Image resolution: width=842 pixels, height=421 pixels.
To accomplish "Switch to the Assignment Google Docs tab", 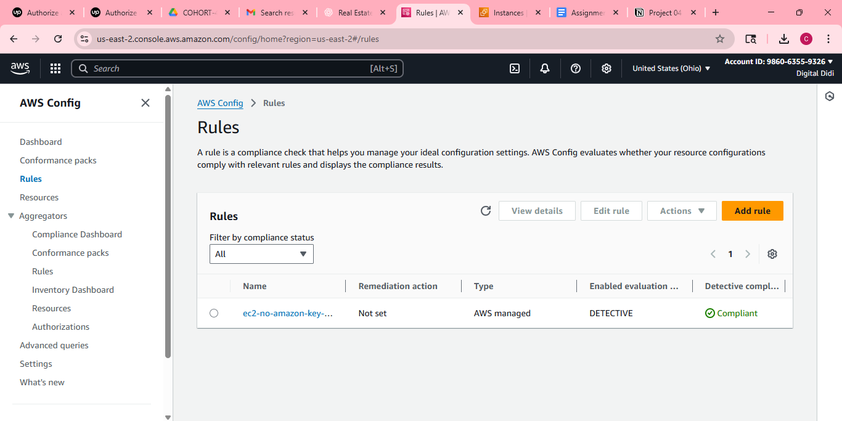I will pyautogui.click(x=587, y=12).
